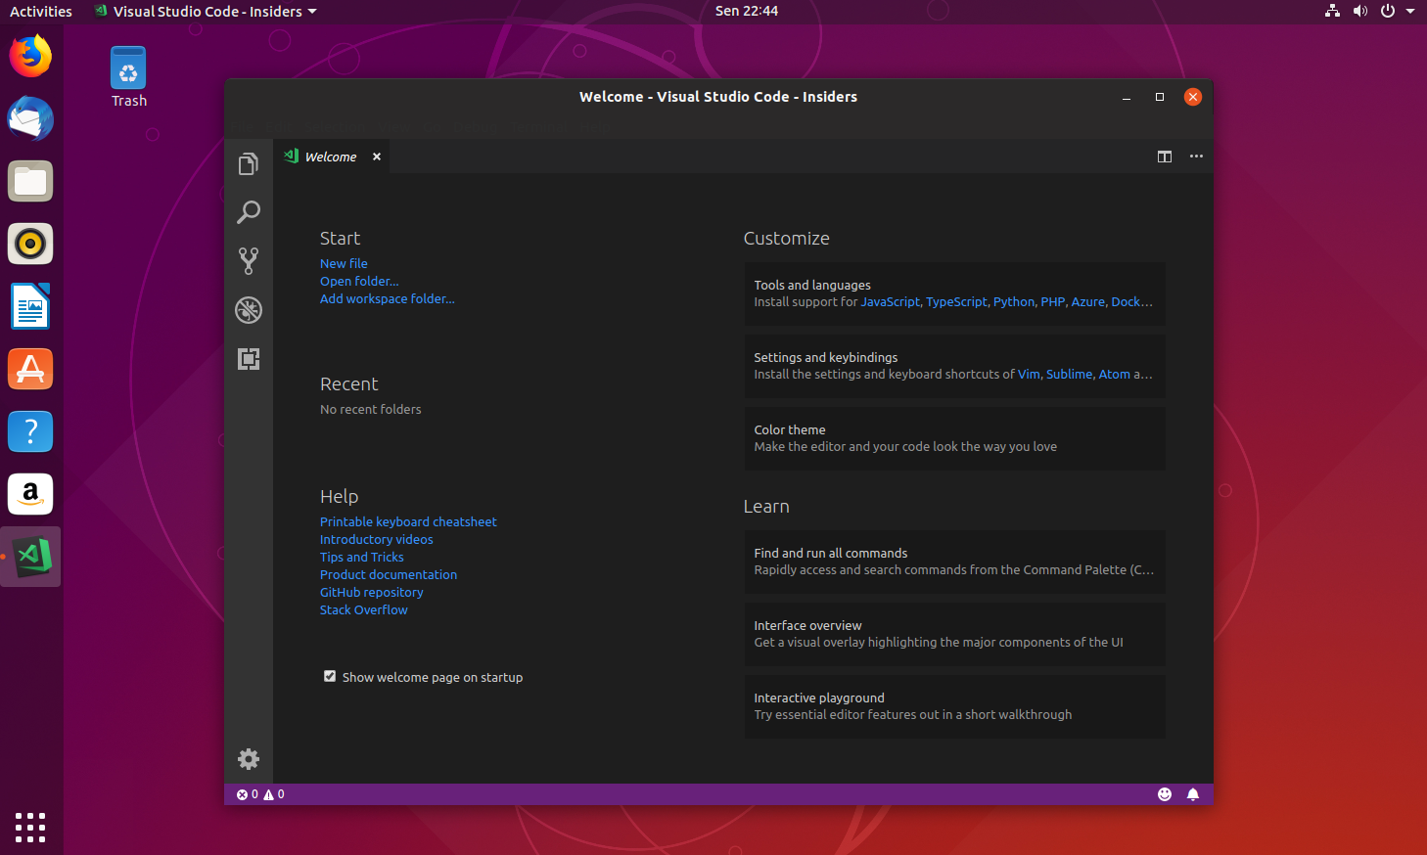Open the Activities overview

[40, 11]
